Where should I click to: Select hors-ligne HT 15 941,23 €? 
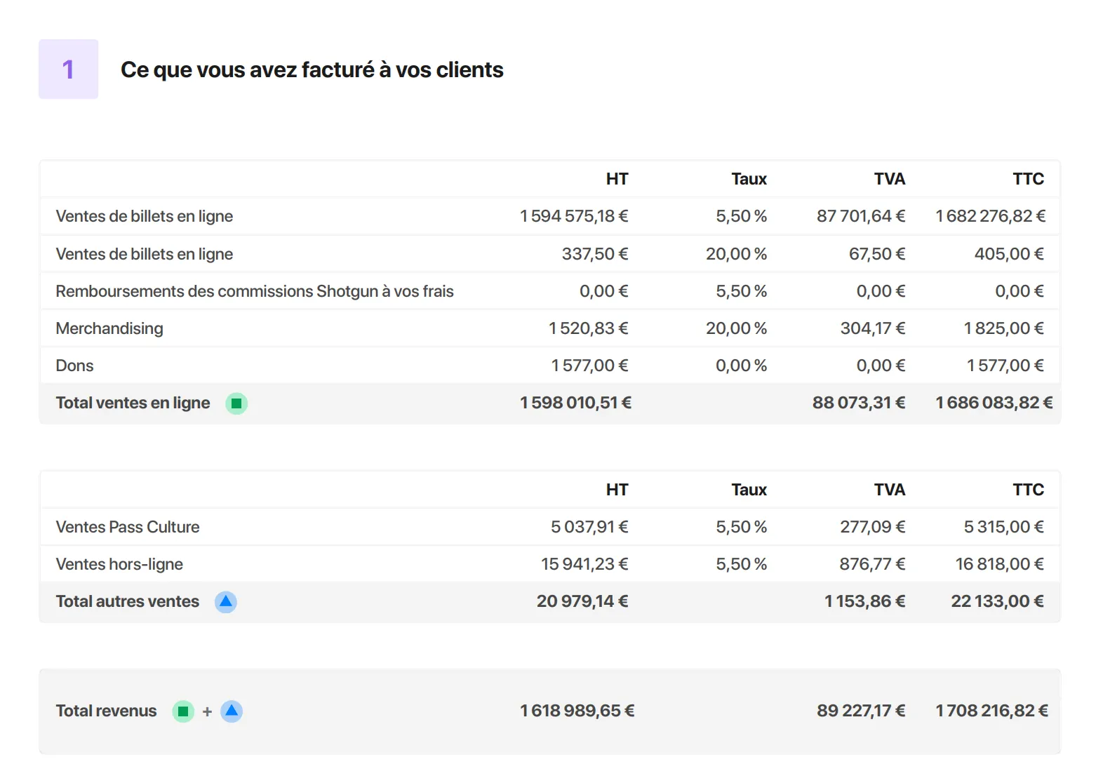click(584, 564)
